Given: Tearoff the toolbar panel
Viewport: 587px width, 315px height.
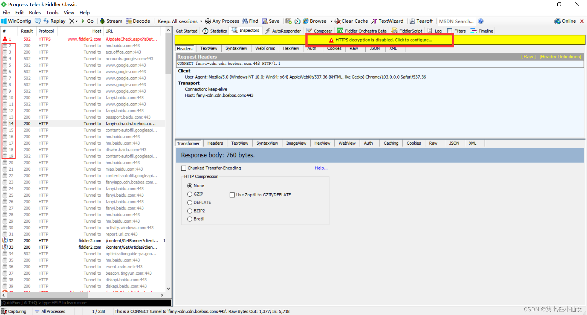Looking at the screenshot, I should point(421,21).
